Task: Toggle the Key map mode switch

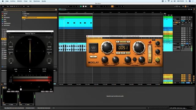Action: (x=179, y=6)
